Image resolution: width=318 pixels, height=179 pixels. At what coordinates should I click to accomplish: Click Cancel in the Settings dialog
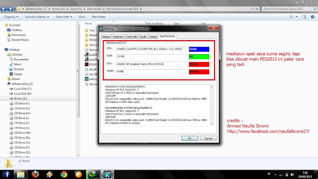click(208, 138)
